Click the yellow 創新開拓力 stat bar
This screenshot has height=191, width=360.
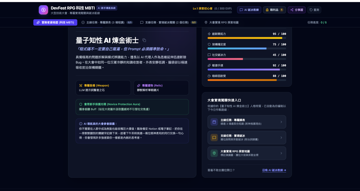247,38
